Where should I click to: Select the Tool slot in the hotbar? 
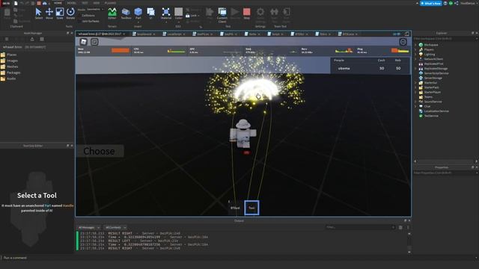coord(251,208)
